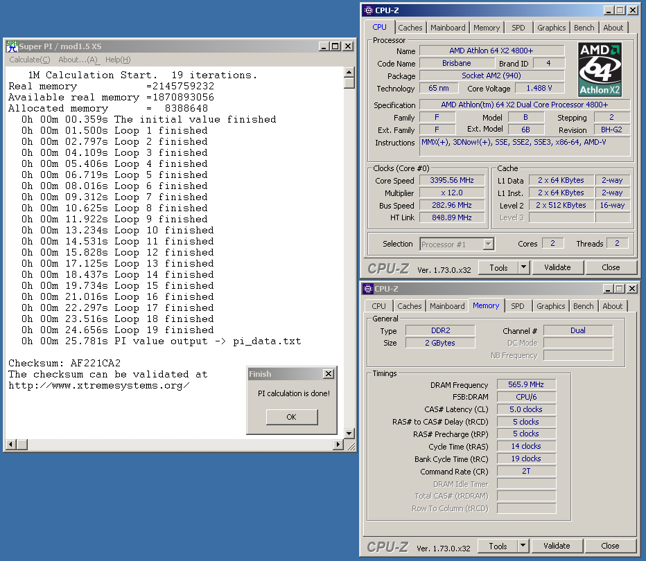The image size is (646, 561).
Task: Click the memory Type value DDR2
Action: click(x=440, y=330)
